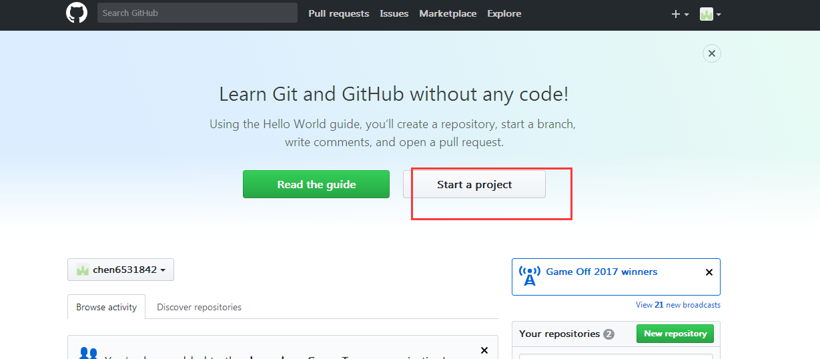View 21 new broadcasts link

(x=678, y=305)
